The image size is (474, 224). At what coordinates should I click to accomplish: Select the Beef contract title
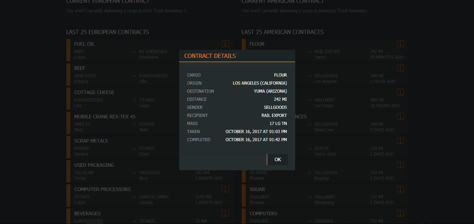80,68
